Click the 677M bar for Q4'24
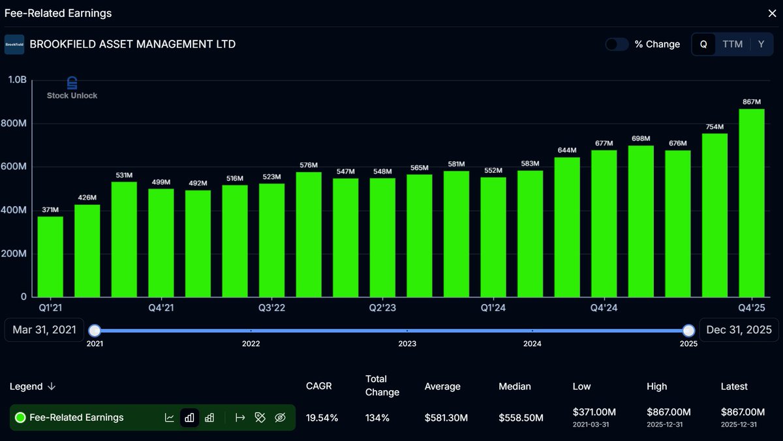 [x=604, y=224]
